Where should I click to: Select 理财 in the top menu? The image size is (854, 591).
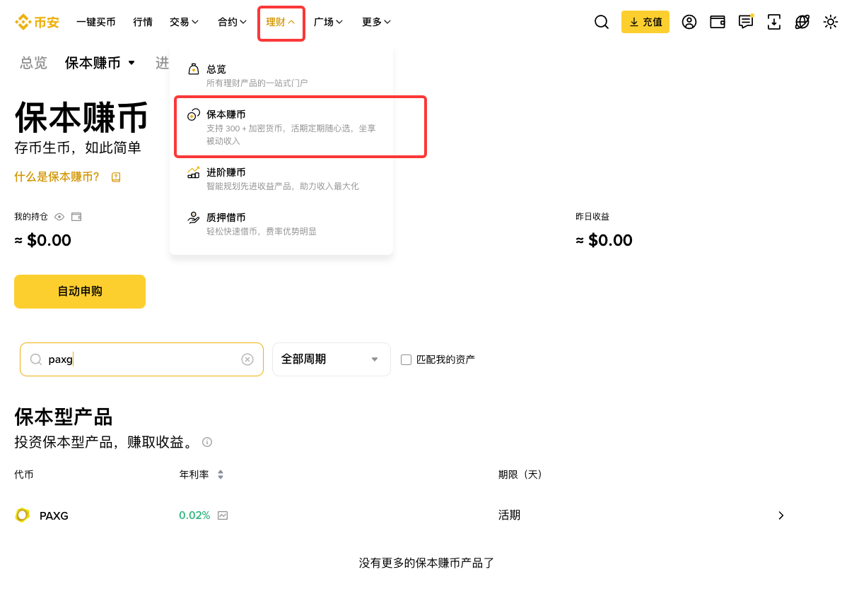pos(276,22)
